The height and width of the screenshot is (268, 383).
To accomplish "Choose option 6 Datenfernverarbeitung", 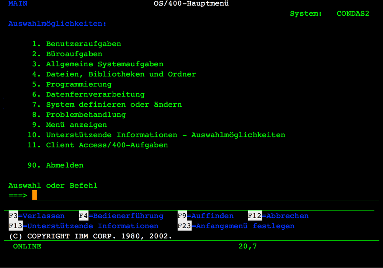I will point(88,95).
